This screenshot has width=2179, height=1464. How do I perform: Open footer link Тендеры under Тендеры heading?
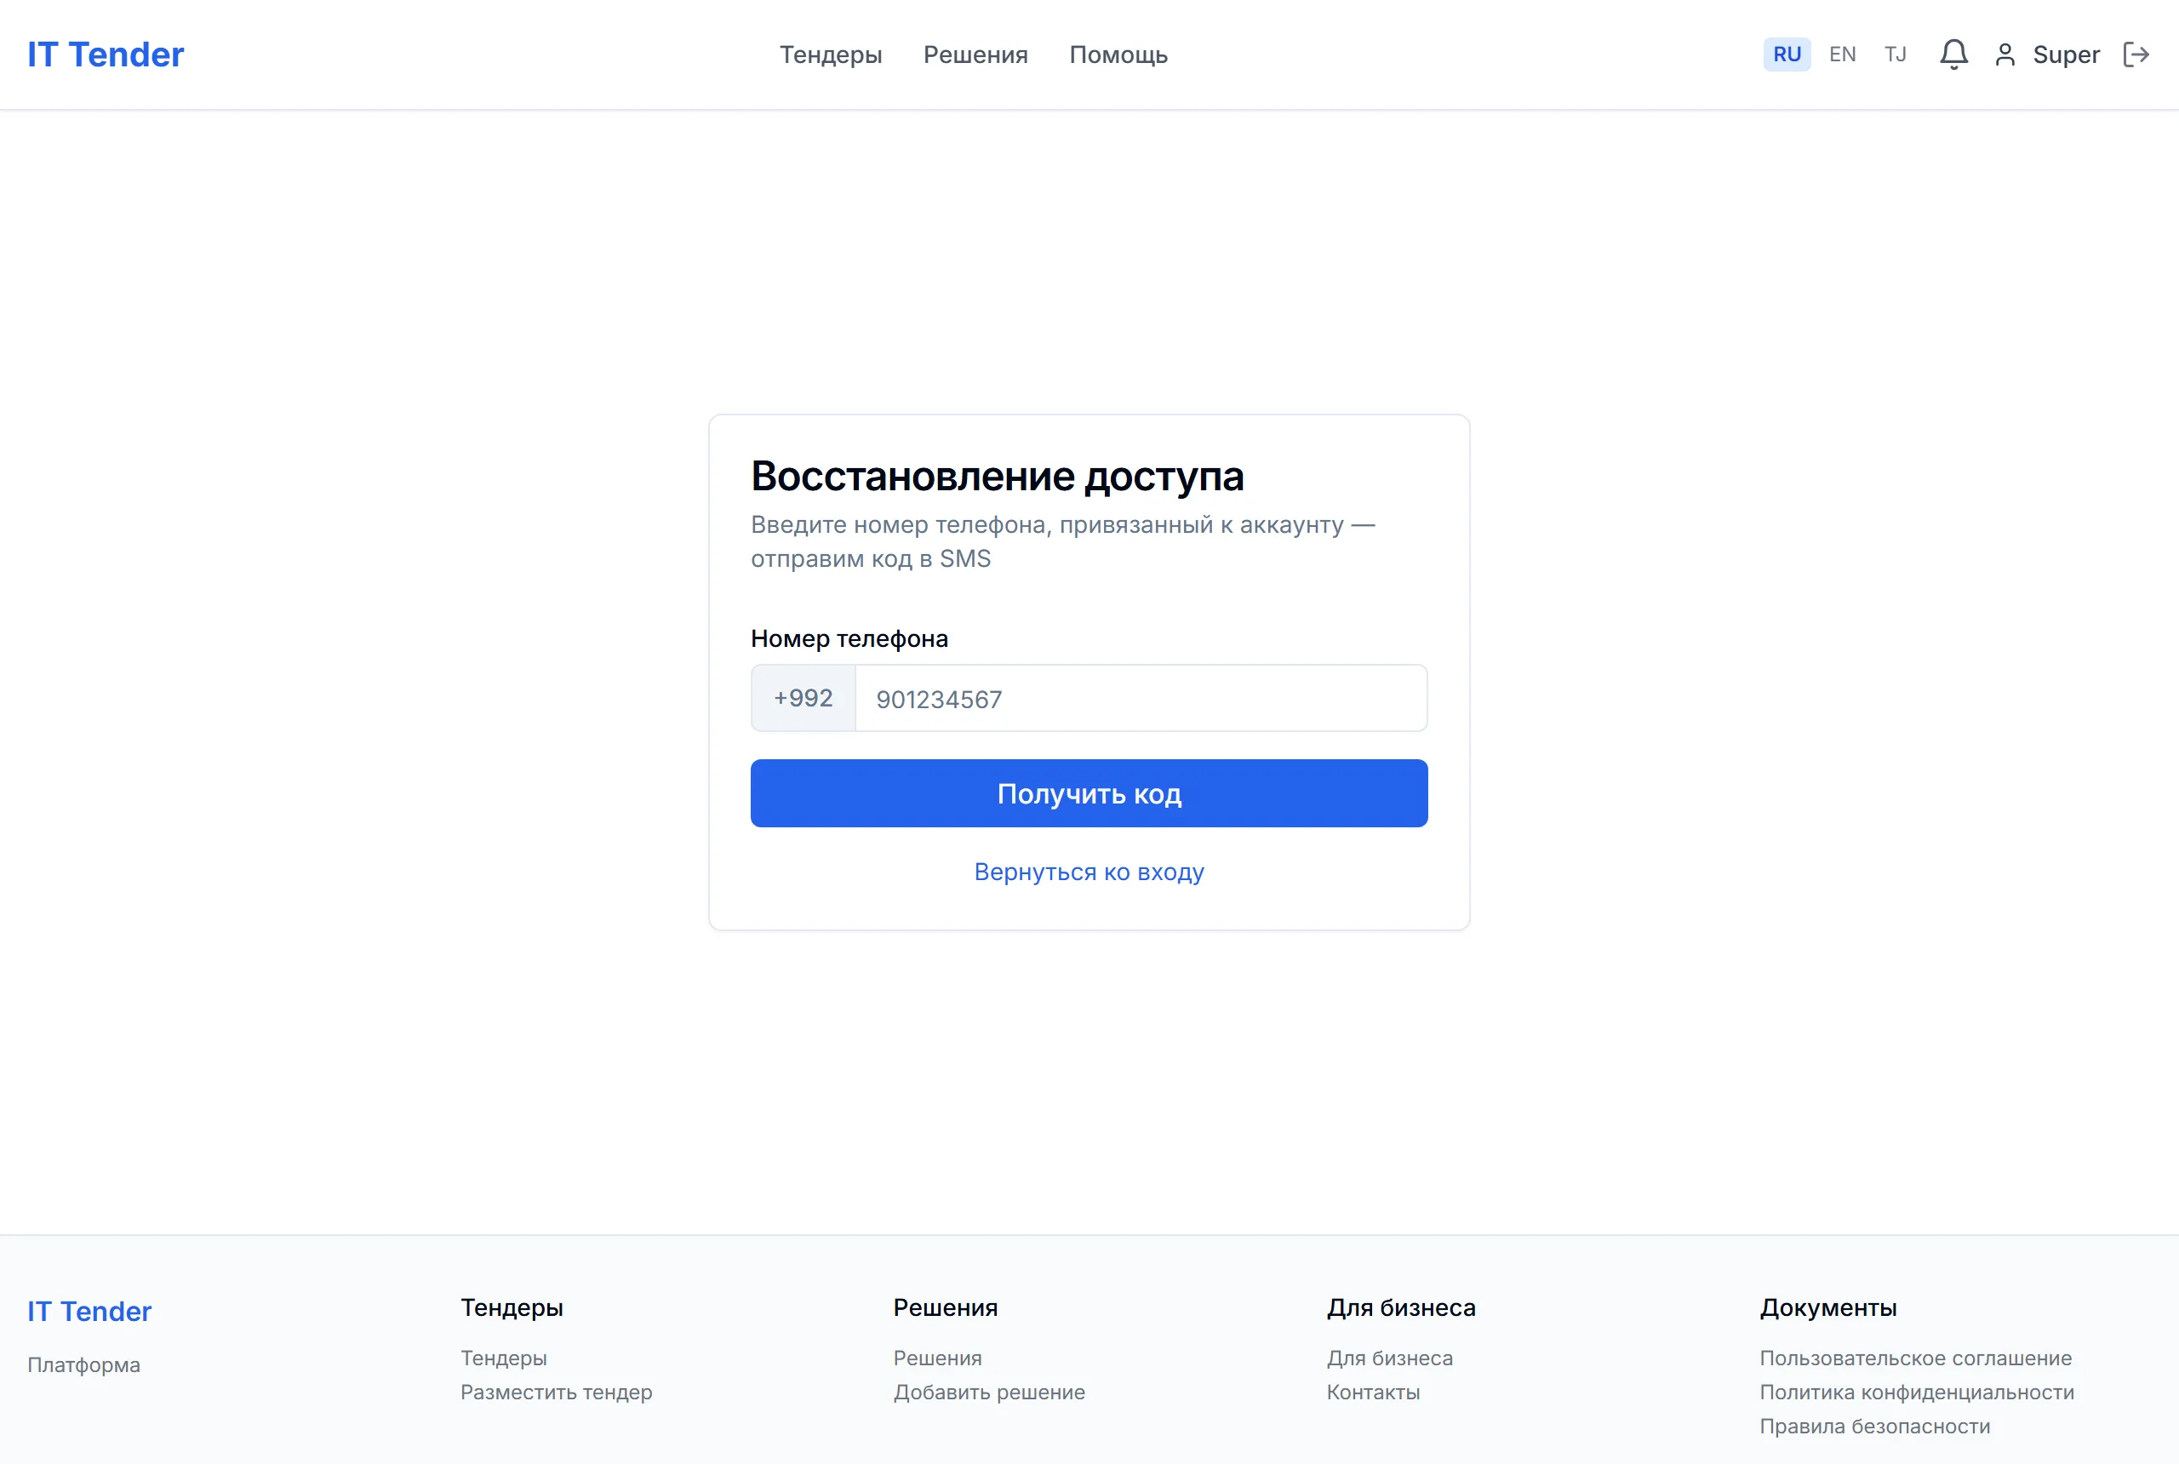tap(503, 1358)
